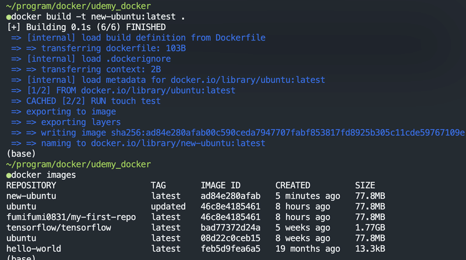The height and width of the screenshot is (260, 466).
Task: Click '[1/2] FROM docker.io/library/ubuntu:latest' line
Action: [123, 91]
